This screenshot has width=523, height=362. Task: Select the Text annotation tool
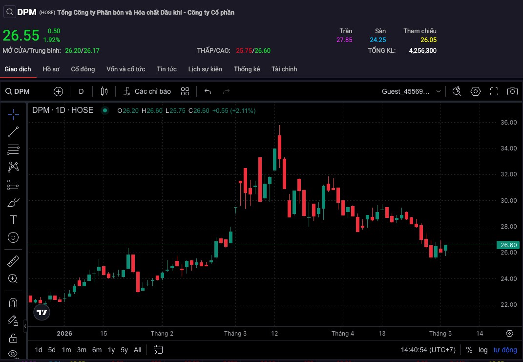13,220
